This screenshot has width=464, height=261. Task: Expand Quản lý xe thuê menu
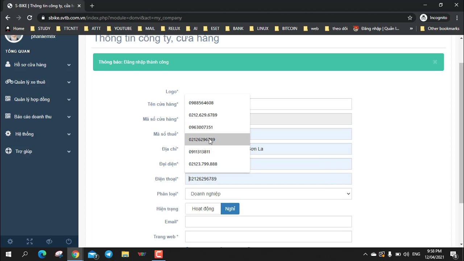tap(39, 82)
